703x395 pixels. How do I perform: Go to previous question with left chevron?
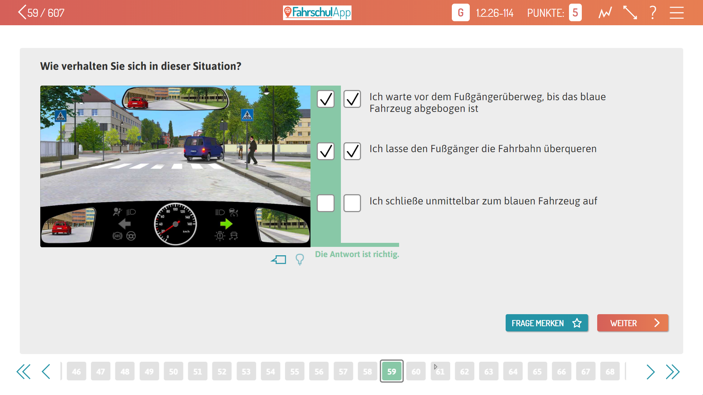click(46, 372)
